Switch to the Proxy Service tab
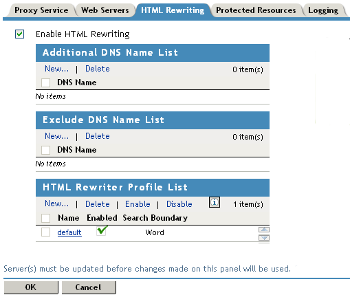Viewport: 350px width, 297px height. pos(41,10)
